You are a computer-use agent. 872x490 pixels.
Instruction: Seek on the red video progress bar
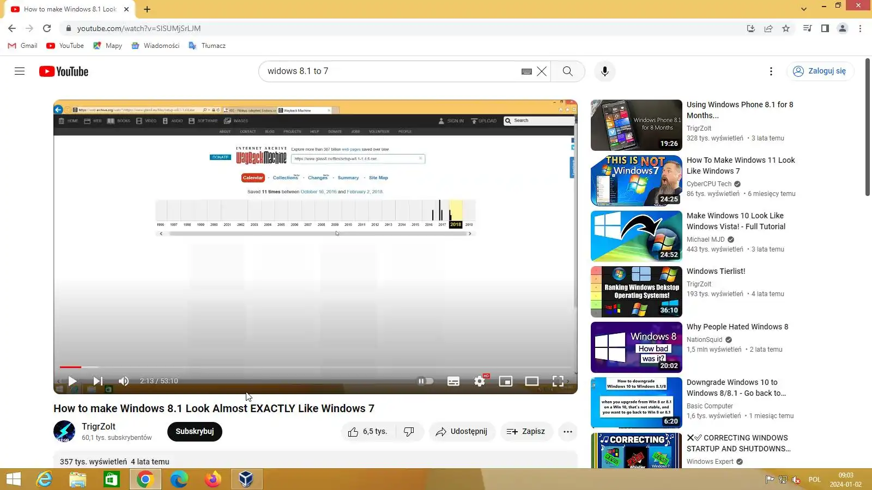coord(315,367)
